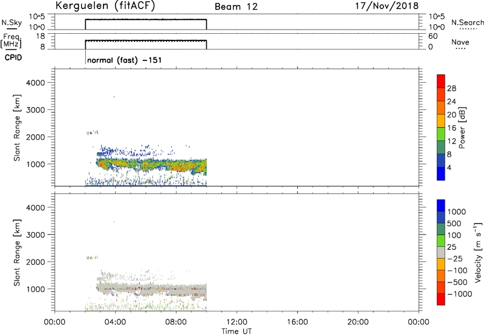Viewport: 484px width, 335px height.
Task: Click the 'Kerguelen (fitACF)' title text
Action: pyautogui.click(x=105, y=6)
